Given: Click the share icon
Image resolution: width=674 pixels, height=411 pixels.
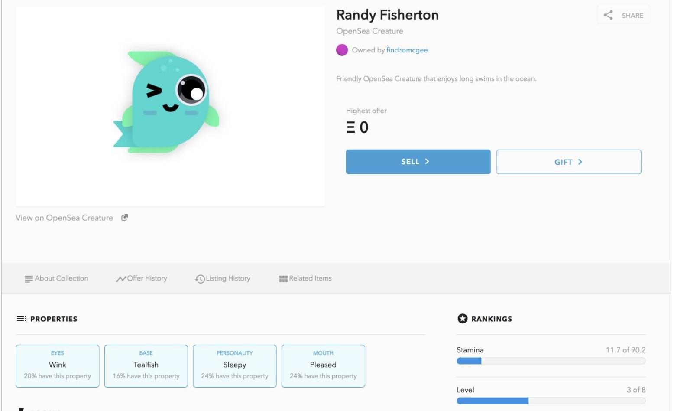Looking at the screenshot, I should [608, 15].
